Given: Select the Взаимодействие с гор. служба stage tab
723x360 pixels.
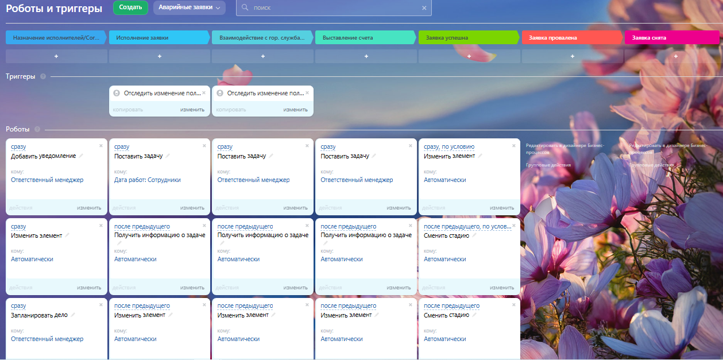Looking at the screenshot, I should [x=262, y=37].
